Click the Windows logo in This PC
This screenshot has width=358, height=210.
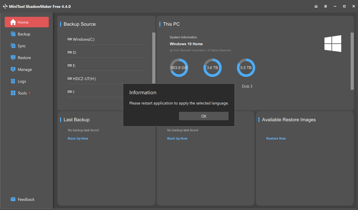click(x=333, y=44)
